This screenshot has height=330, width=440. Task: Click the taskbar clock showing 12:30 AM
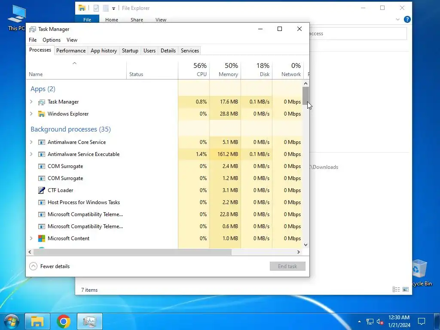[x=399, y=321]
